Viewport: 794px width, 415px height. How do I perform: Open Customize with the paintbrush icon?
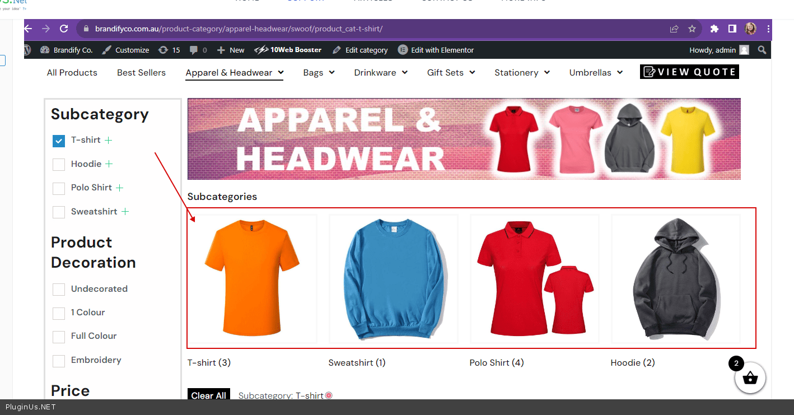point(107,50)
